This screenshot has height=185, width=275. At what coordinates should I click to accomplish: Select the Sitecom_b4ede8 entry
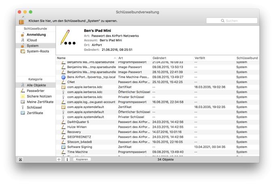coord(157,142)
